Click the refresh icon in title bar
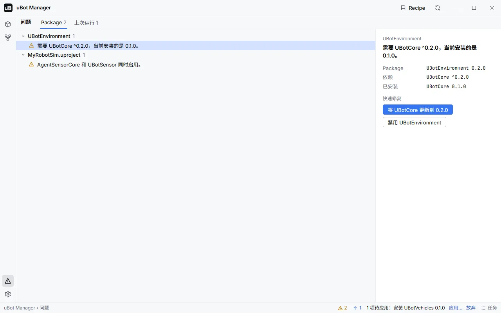 click(x=438, y=8)
